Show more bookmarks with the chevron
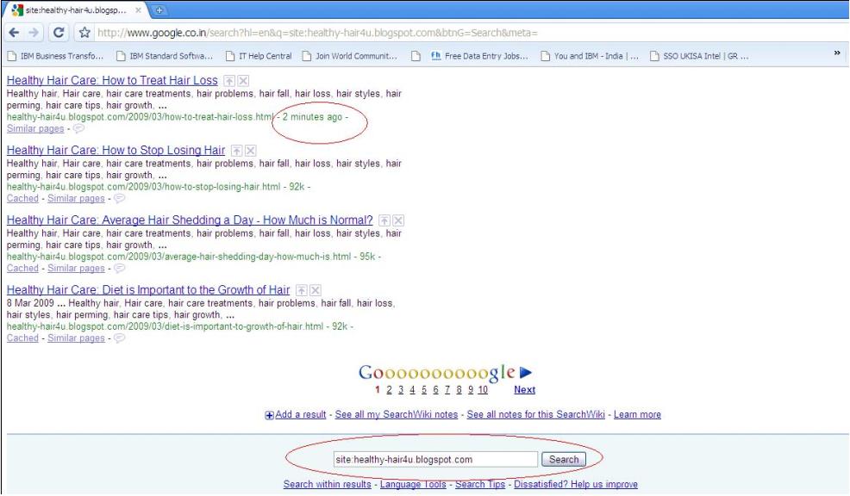The height and width of the screenshot is (496, 850). pos(837,53)
